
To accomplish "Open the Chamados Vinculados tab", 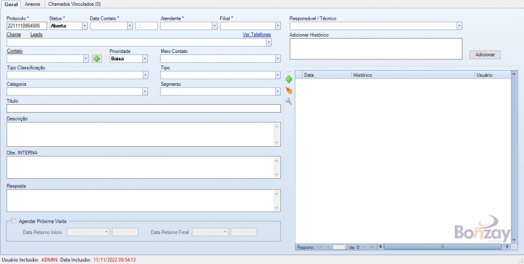I will pos(74,4).
